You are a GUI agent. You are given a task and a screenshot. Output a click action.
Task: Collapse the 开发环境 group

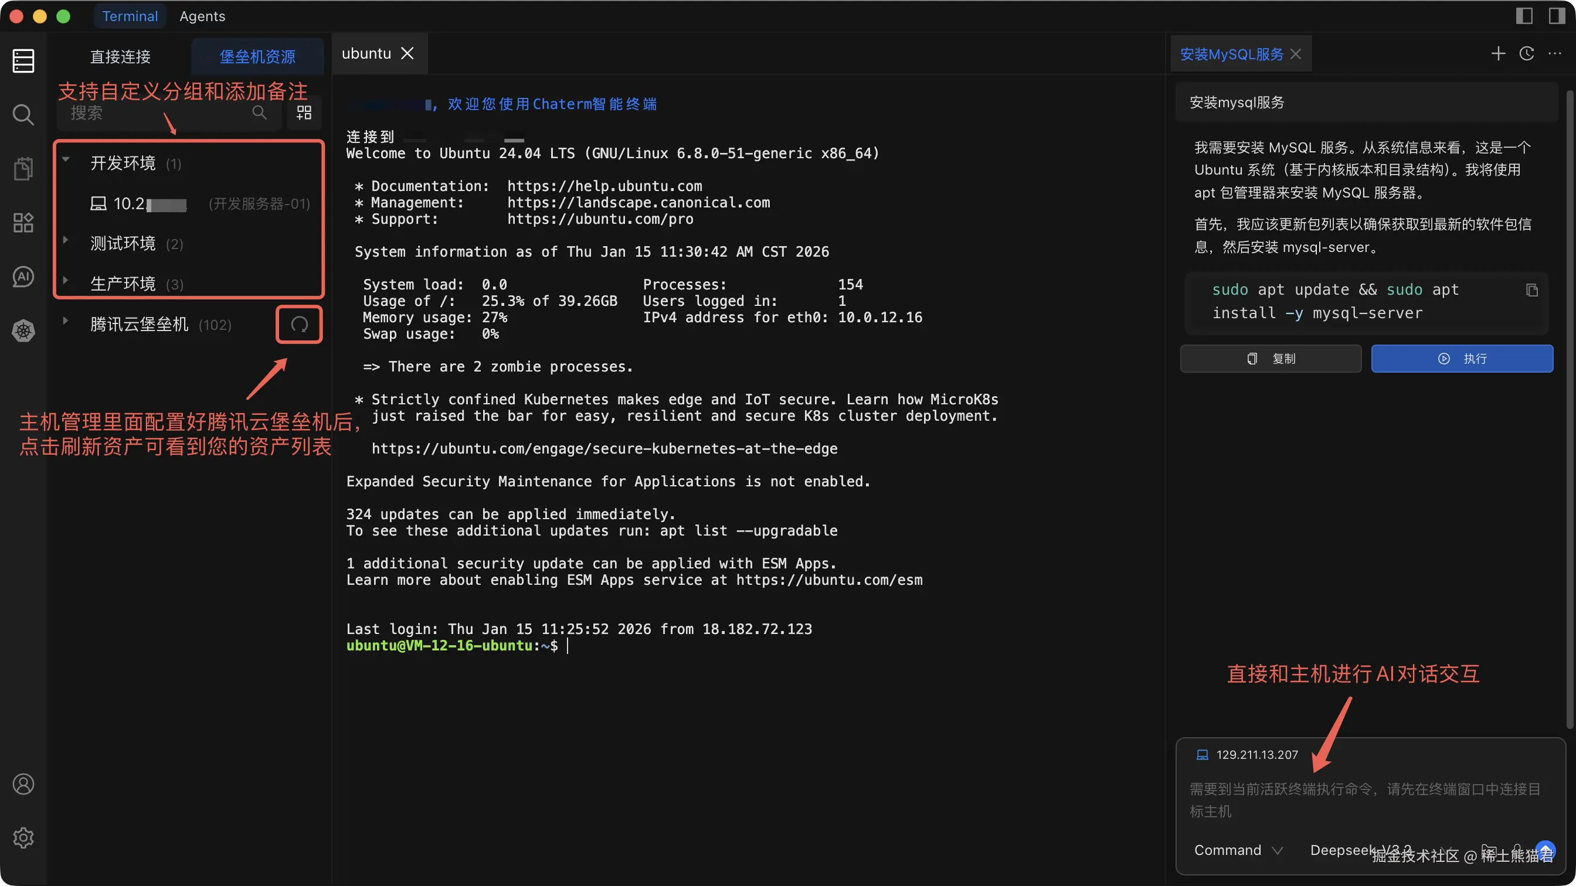(66, 160)
